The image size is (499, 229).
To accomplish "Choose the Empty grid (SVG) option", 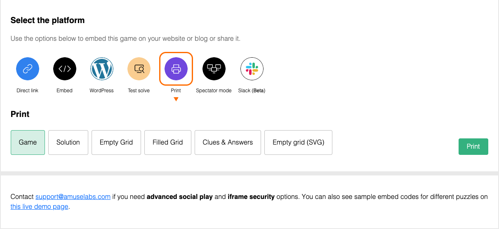I will [x=299, y=143].
